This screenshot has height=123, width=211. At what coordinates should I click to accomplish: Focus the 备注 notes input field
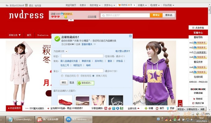point(82,71)
